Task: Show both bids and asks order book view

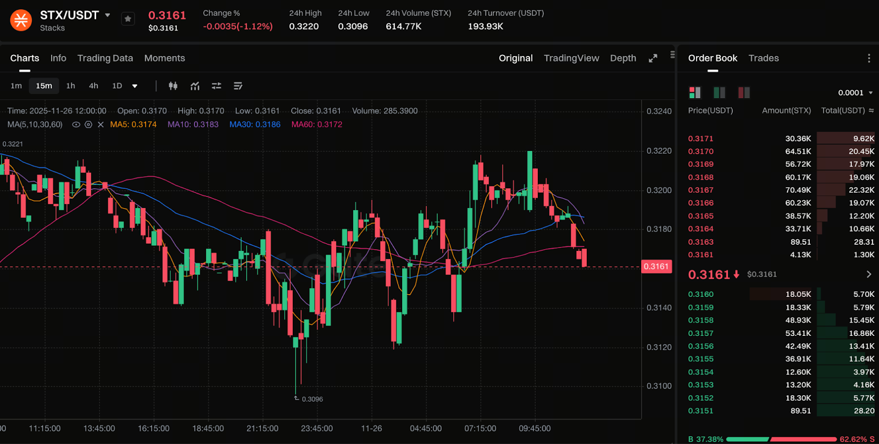Action: pyautogui.click(x=695, y=92)
